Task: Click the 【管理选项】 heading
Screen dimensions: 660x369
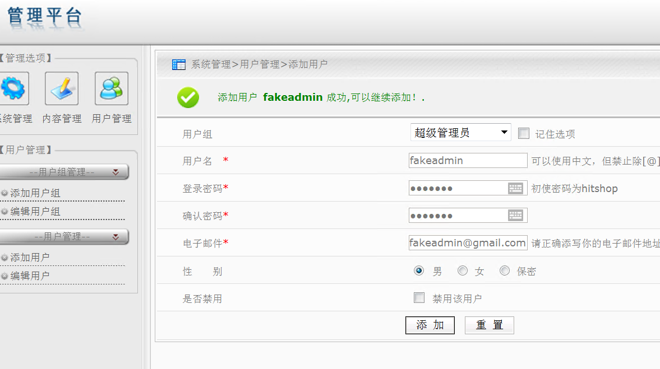Action: point(25,58)
